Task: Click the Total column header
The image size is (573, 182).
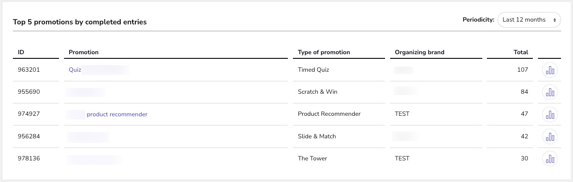Action: click(521, 52)
